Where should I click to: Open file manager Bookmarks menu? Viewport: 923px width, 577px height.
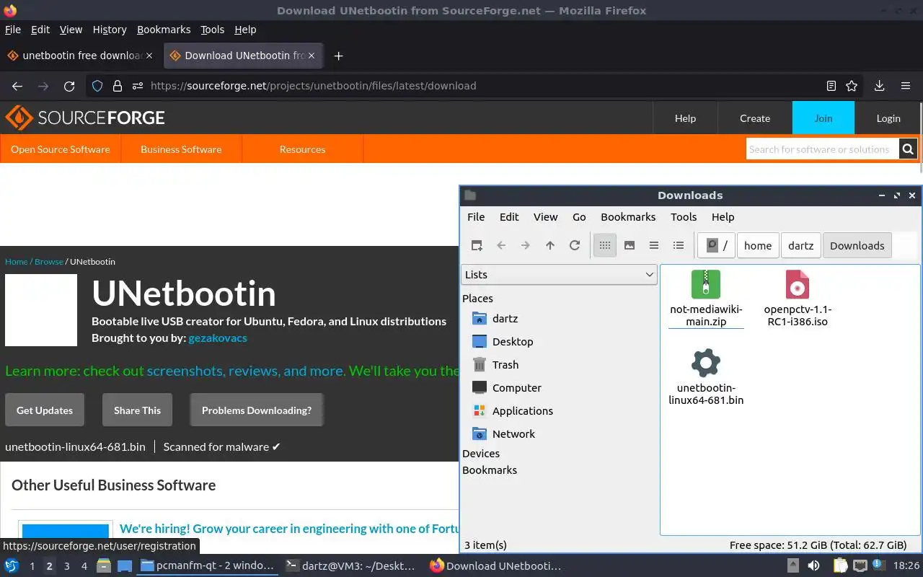pos(628,217)
